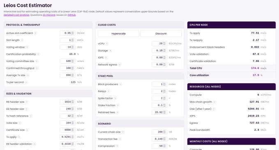Edit the Retained fees field
Screen dimensions: 279x150
pyautogui.click(x=159, y=112)
